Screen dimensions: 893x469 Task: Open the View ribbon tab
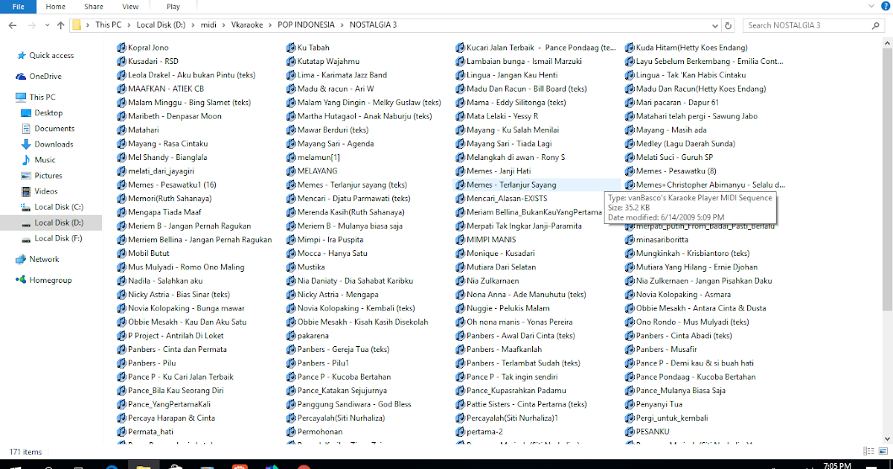click(130, 7)
